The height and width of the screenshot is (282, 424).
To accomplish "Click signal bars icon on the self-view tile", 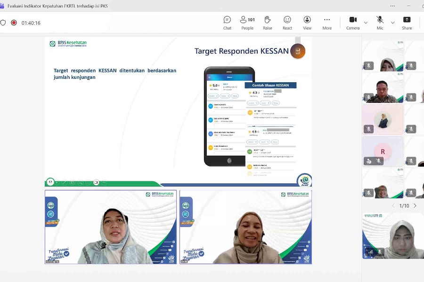I will (x=370, y=252).
